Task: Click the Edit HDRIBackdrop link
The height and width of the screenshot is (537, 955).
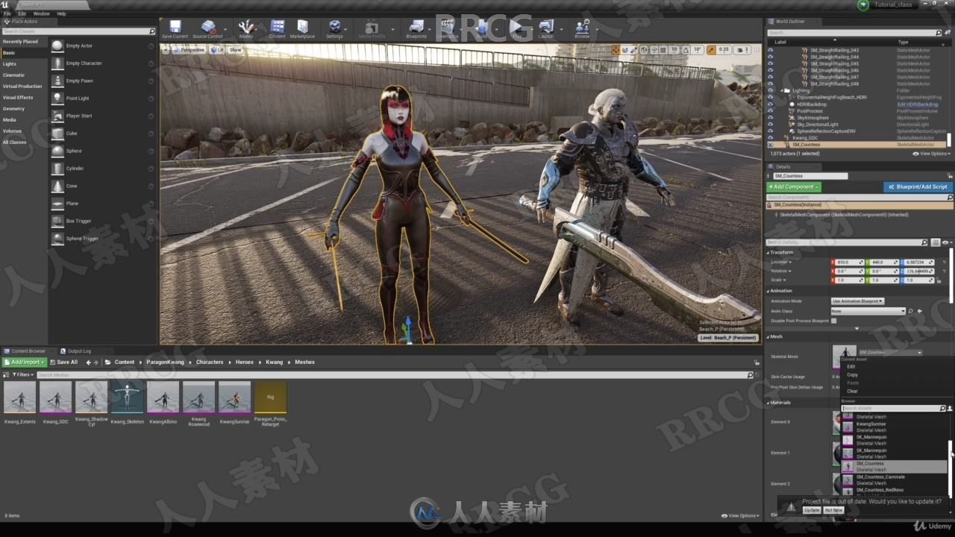Action: click(x=918, y=104)
